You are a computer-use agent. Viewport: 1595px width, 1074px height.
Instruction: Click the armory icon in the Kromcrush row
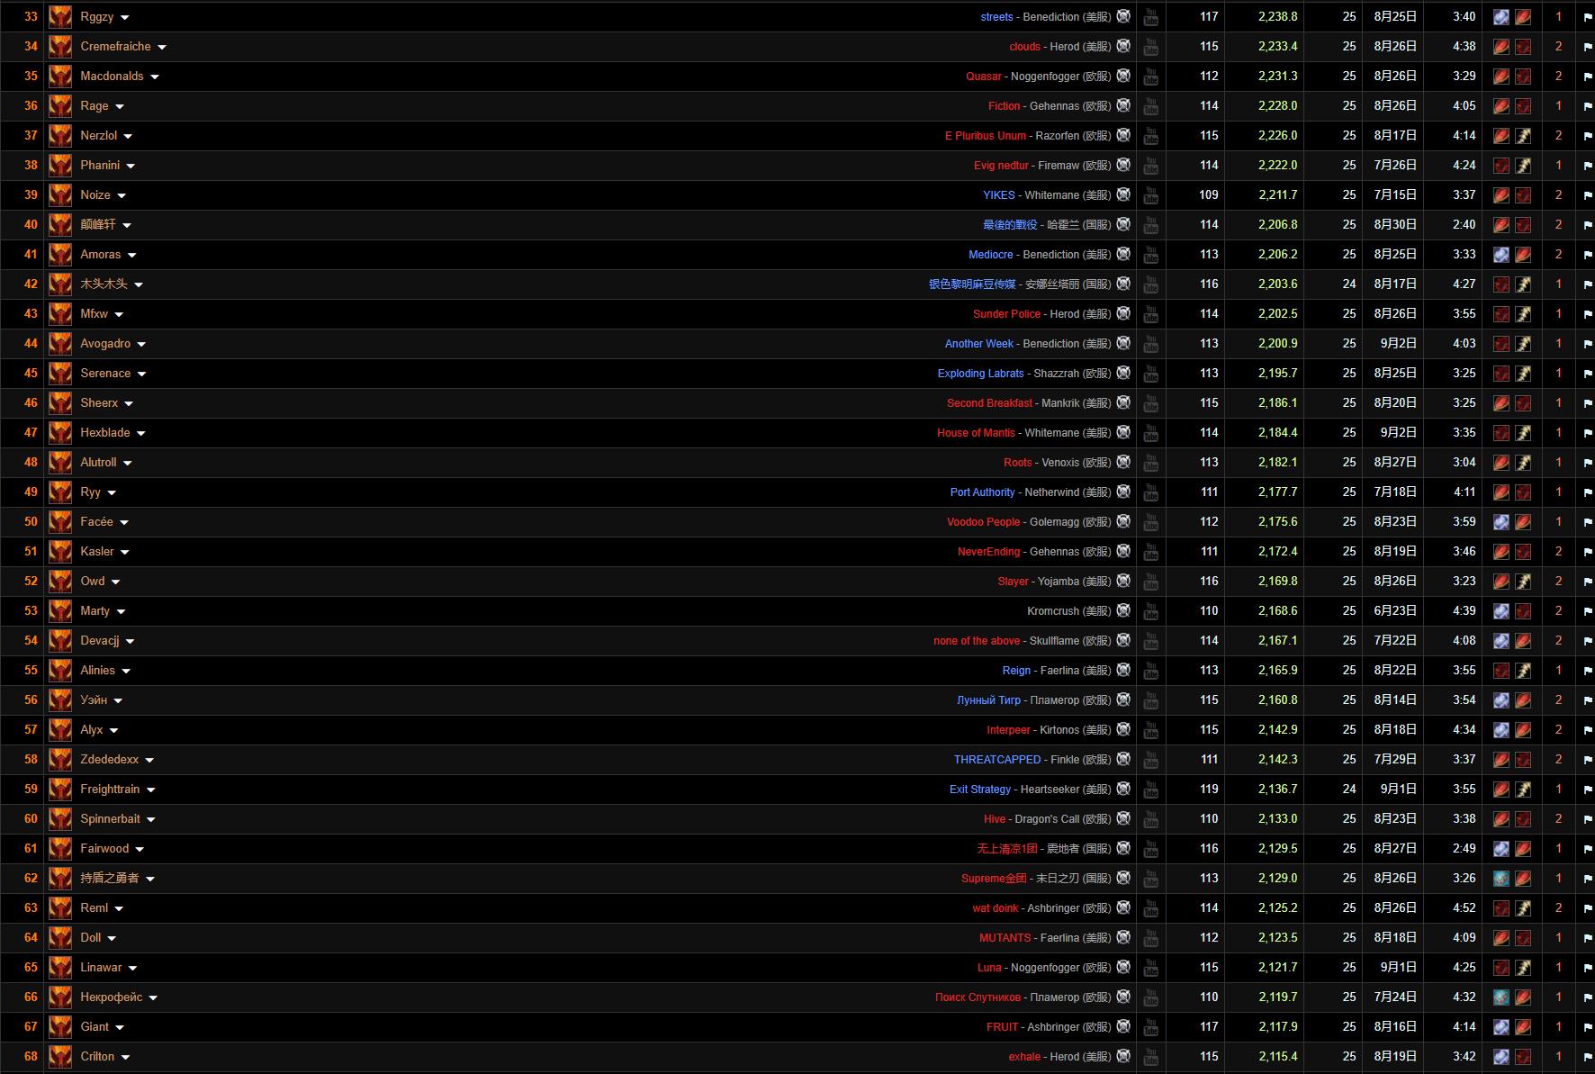coord(1123,610)
